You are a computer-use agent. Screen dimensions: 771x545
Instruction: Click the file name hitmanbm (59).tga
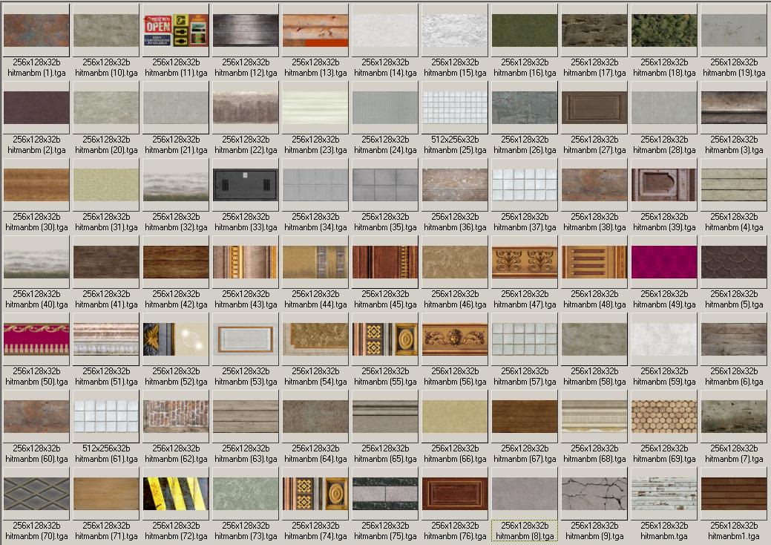664,382
